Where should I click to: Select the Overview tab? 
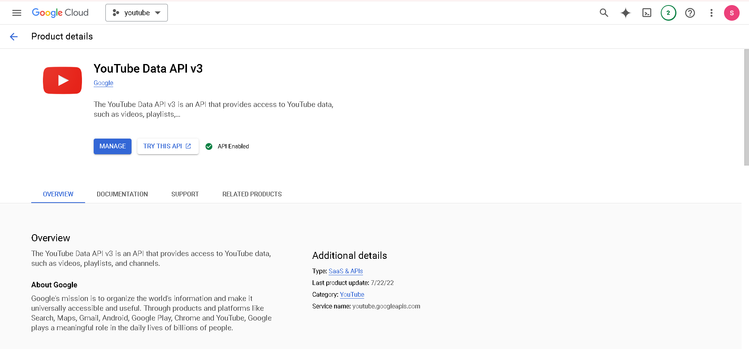58,194
